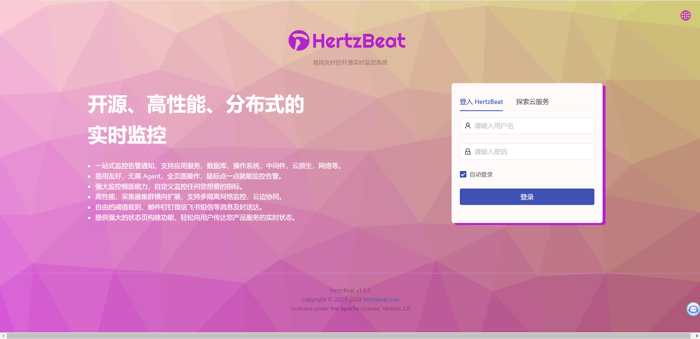Uncheck the 自动登录 checkbox

point(463,175)
